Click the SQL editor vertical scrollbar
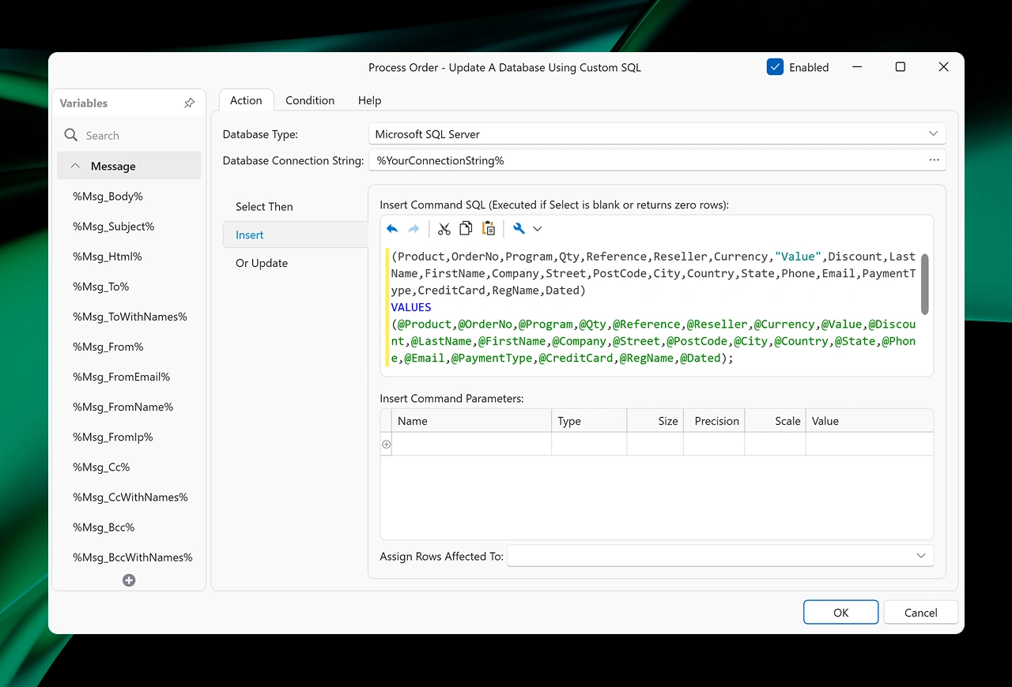This screenshot has height=687, width=1012. tap(924, 284)
